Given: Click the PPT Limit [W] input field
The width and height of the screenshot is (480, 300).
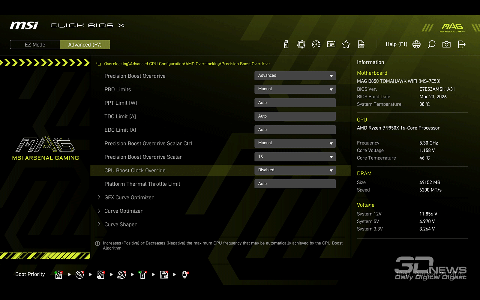Looking at the screenshot, I should [x=295, y=103].
